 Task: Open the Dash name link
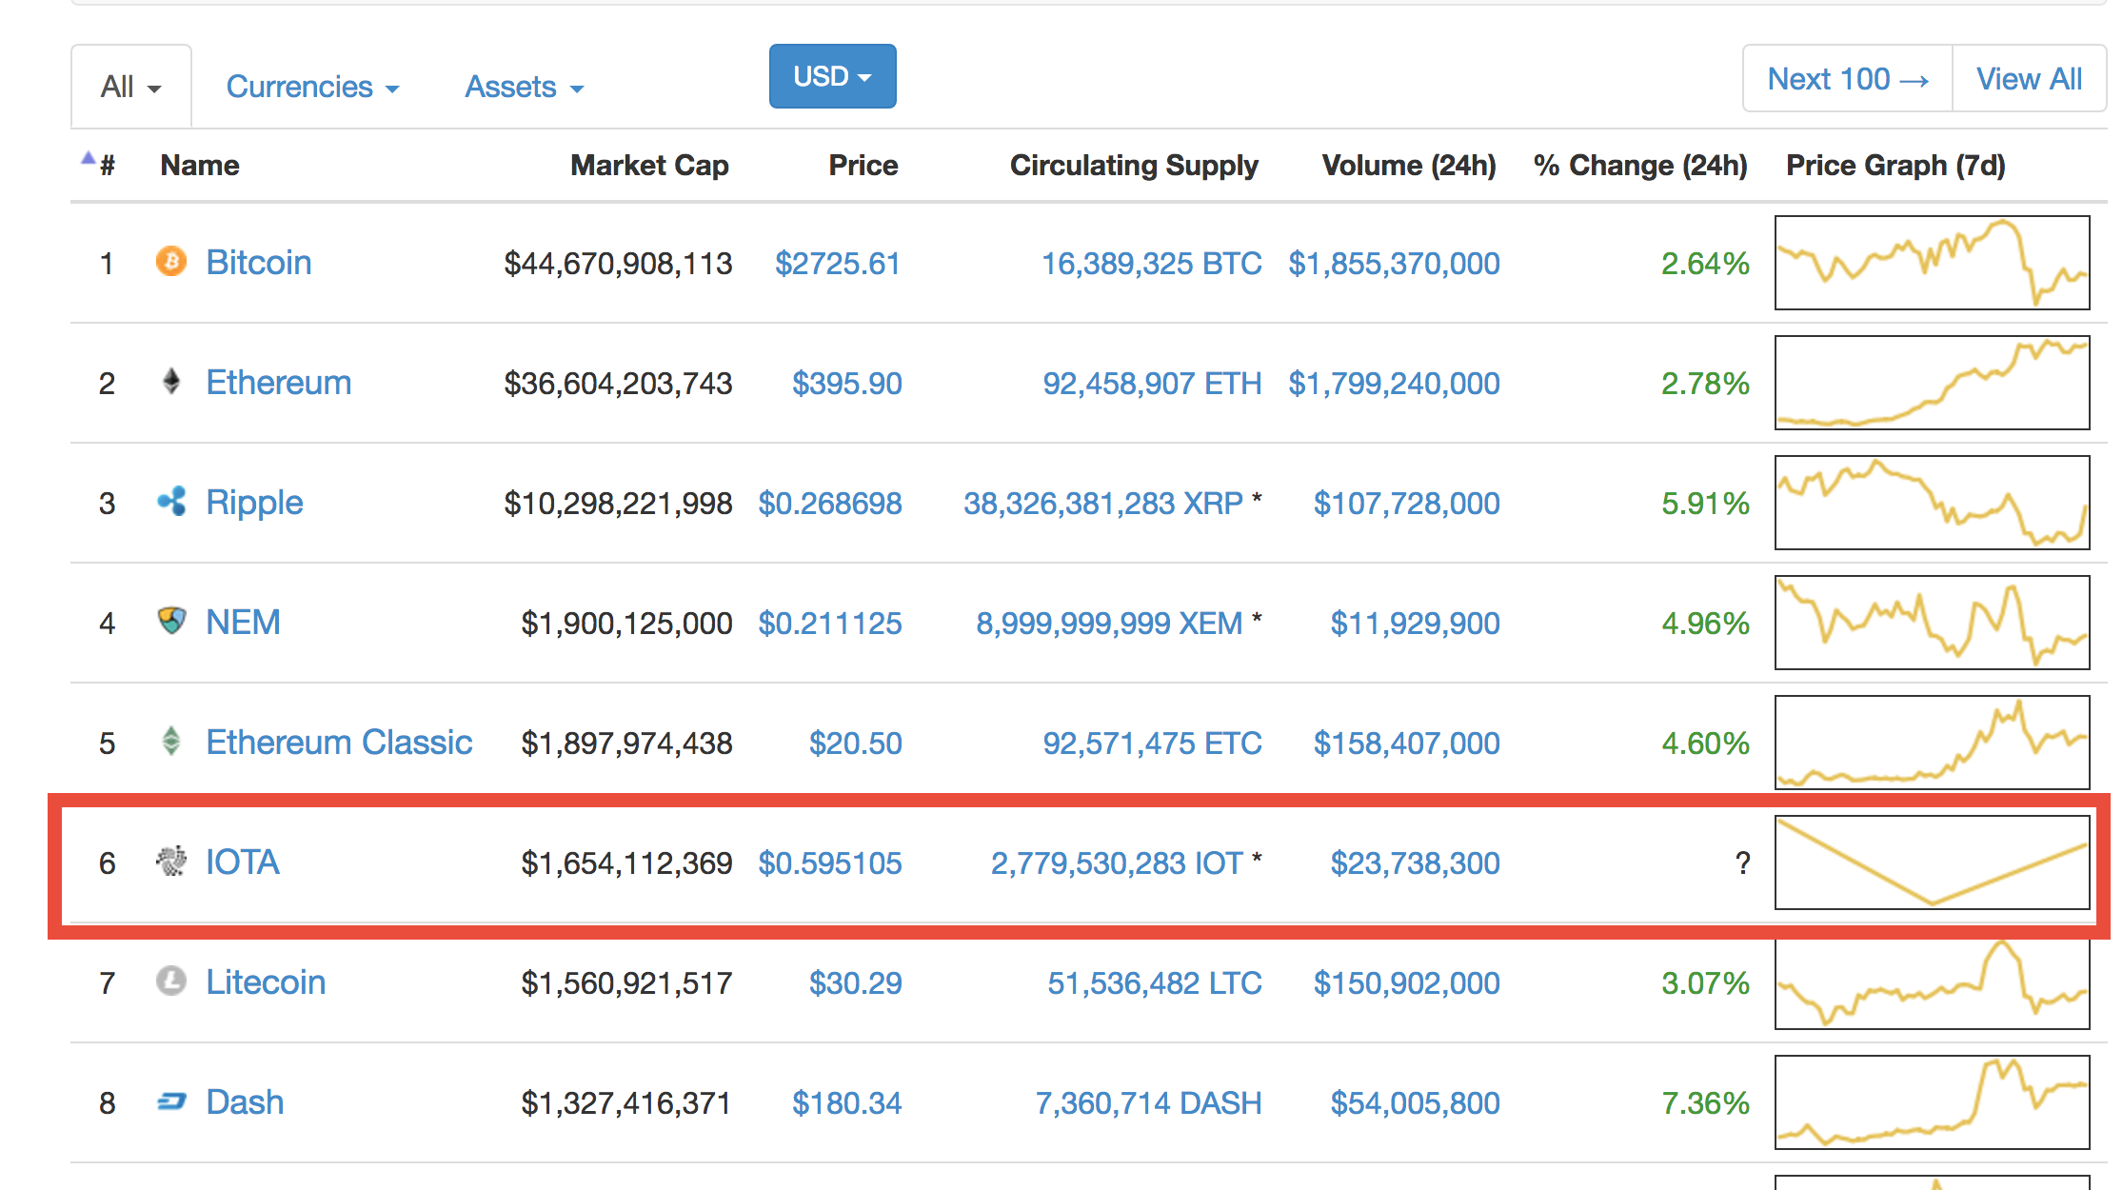[245, 1101]
